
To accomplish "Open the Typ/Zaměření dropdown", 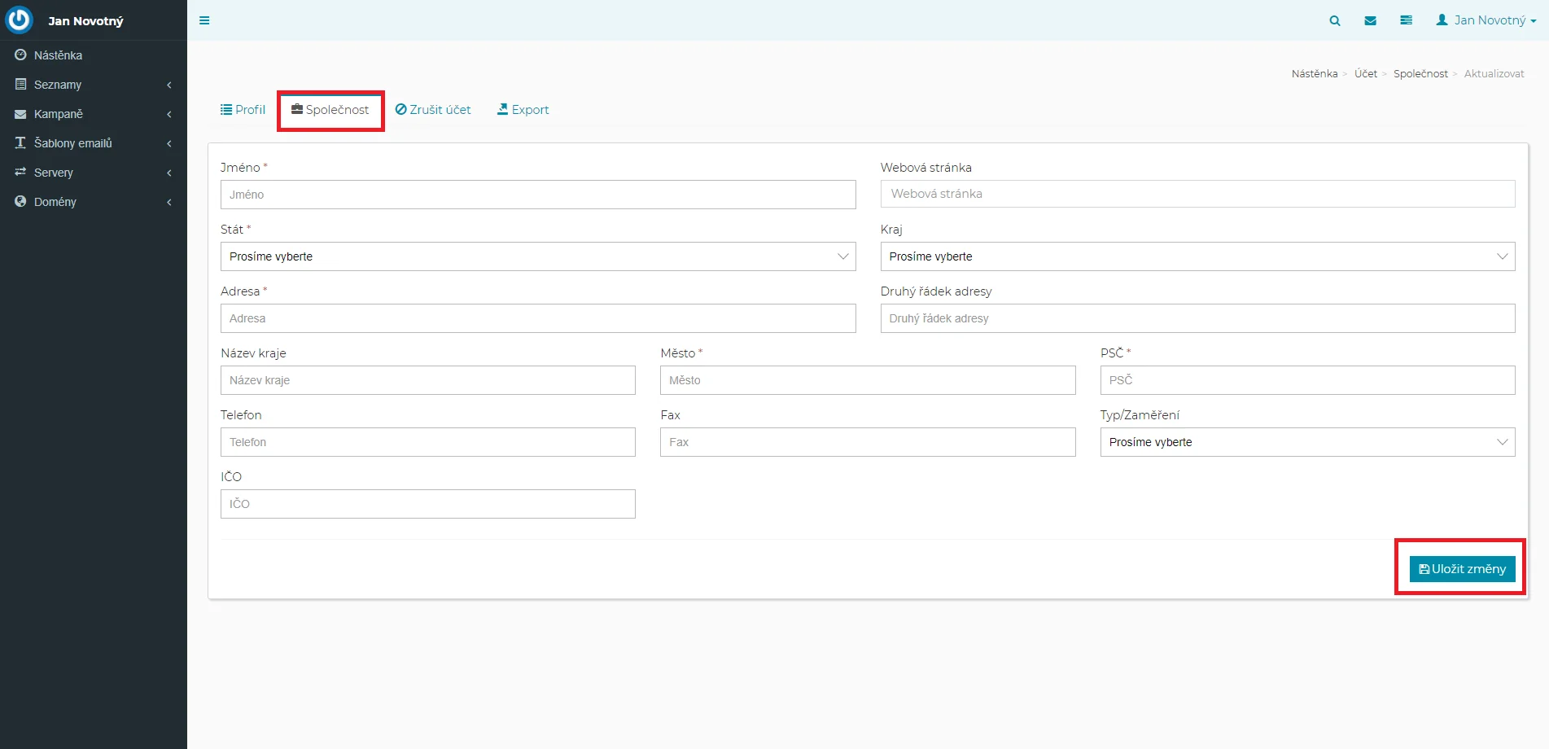I will [1306, 442].
